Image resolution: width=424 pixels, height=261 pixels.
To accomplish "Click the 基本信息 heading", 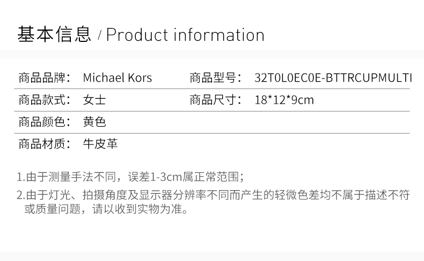I will (x=54, y=34).
